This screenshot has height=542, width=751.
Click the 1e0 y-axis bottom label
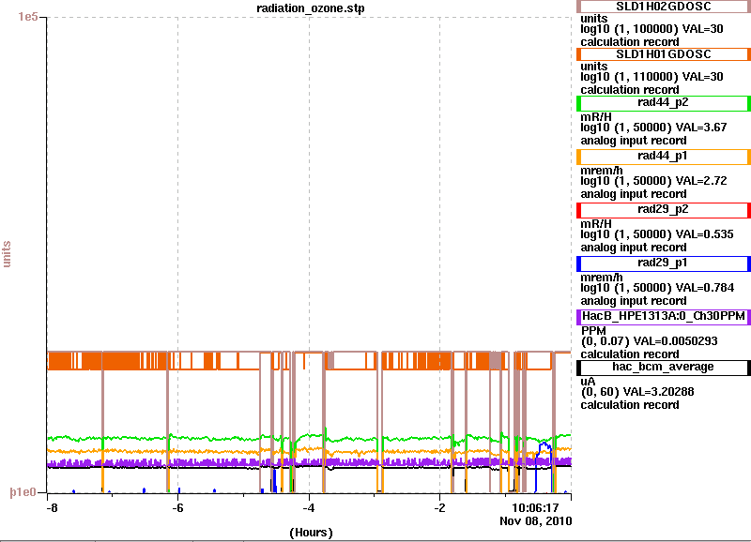[x=23, y=492]
